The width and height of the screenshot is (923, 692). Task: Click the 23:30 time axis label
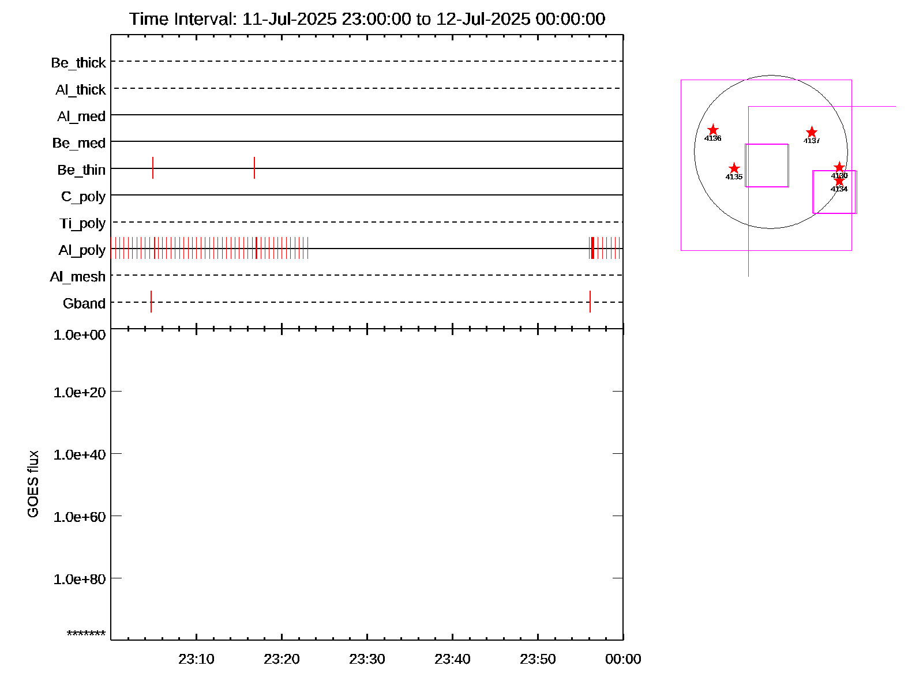[x=367, y=659]
